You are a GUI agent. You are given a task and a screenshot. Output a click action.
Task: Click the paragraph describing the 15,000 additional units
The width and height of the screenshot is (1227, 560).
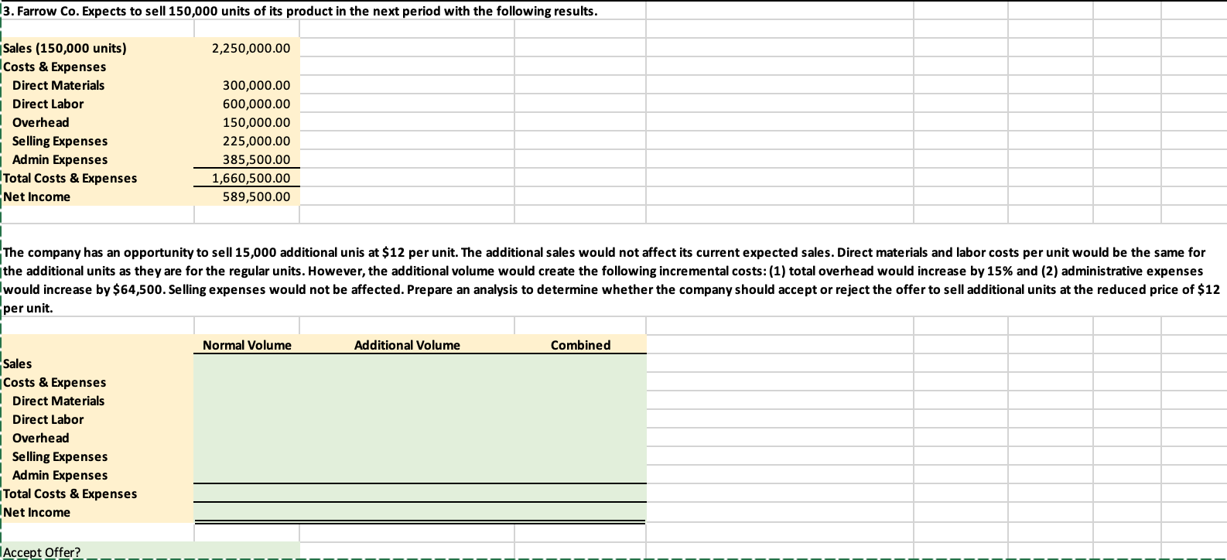(x=613, y=280)
